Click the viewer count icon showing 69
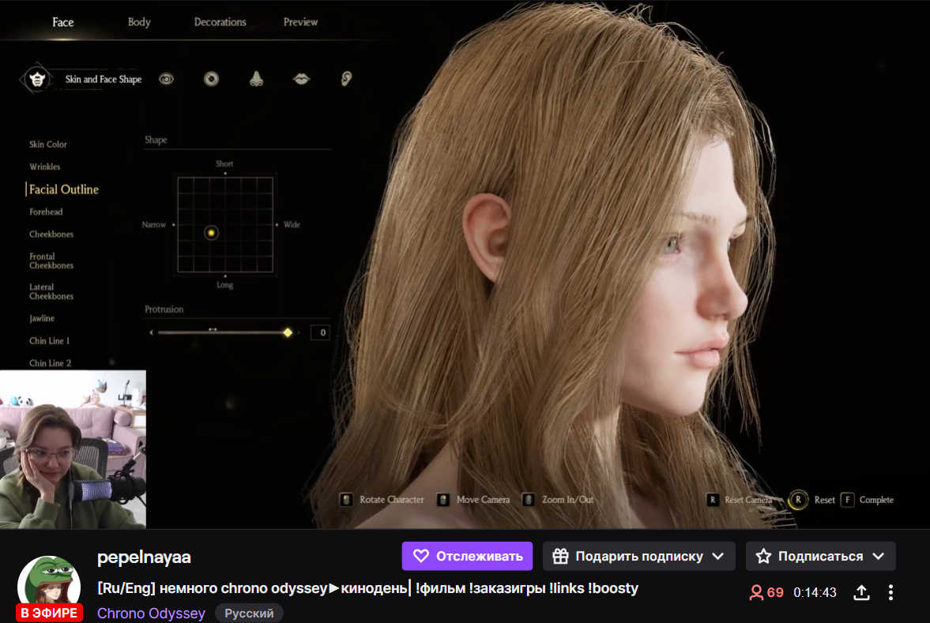The width and height of the screenshot is (930, 623). [x=756, y=592]
